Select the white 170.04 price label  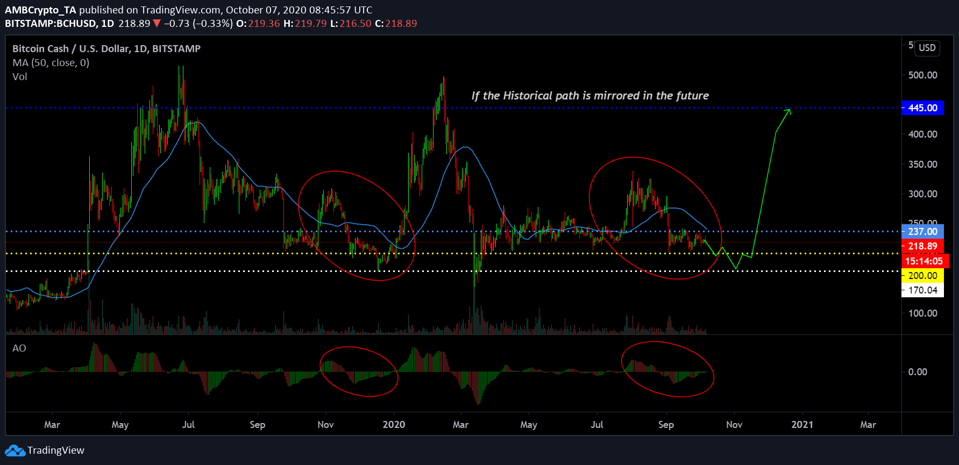(922, 290)
